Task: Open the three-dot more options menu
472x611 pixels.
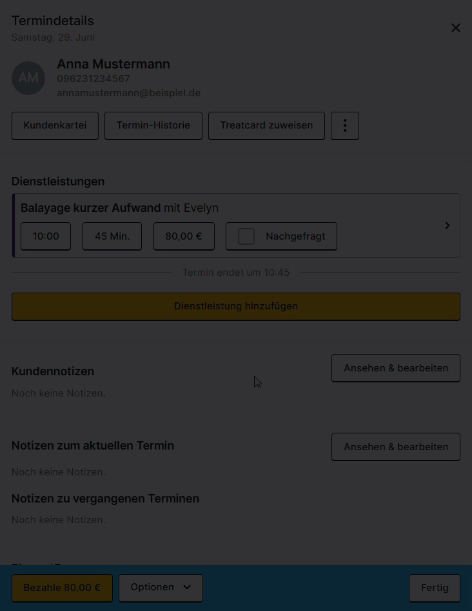Action: tap(345, 125)
